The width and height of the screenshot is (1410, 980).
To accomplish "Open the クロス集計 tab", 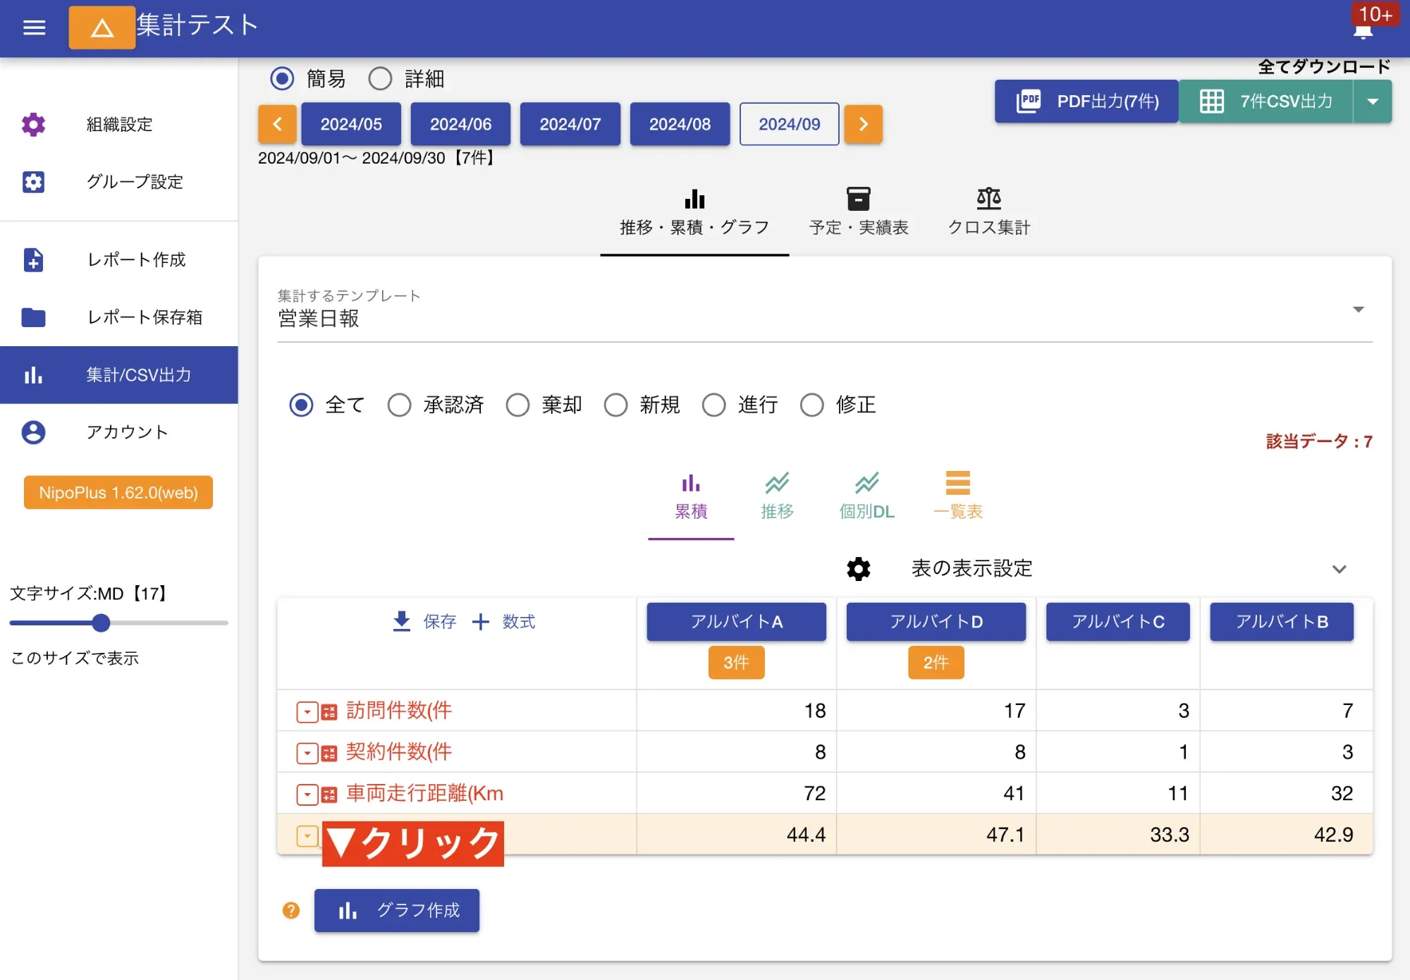I will tap(989, 210).
